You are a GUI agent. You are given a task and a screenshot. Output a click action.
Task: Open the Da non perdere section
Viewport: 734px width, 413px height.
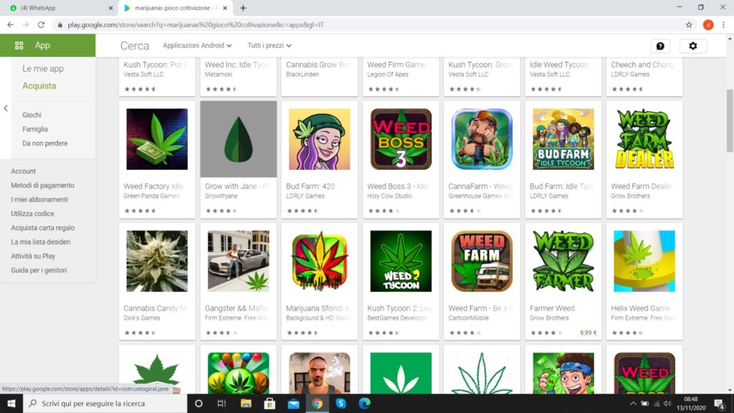[45, 143]
